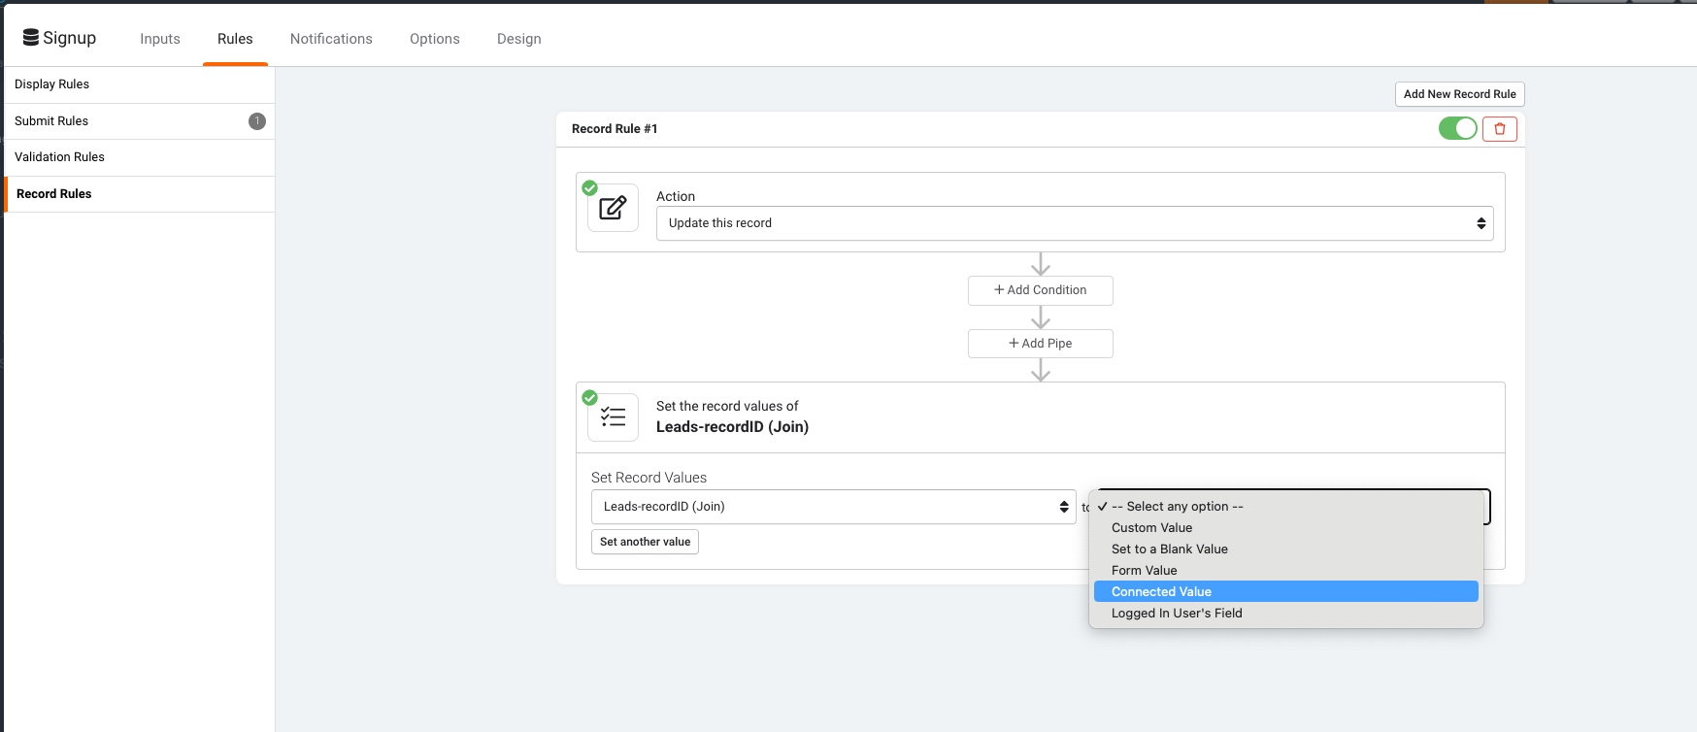Choose Set to a Blank Value option
The width and height of the screenshot is (1697, 732).
1286,549
